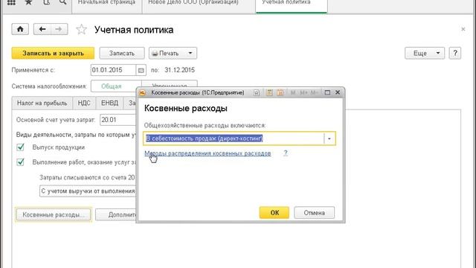476x268 pixels.
Task: Click Косвенные расходы... button
Action: pyautogui.click(x=54, y=214)
